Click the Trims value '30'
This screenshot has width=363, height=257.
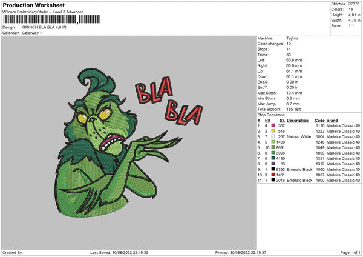click(x=289, y=55)
